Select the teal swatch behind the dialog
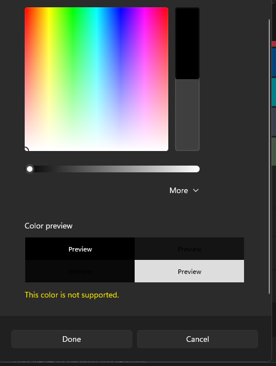The image size is (276, 366). (274, 92)
